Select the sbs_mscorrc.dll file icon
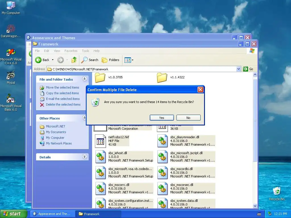291x218 pixels. 101,189
